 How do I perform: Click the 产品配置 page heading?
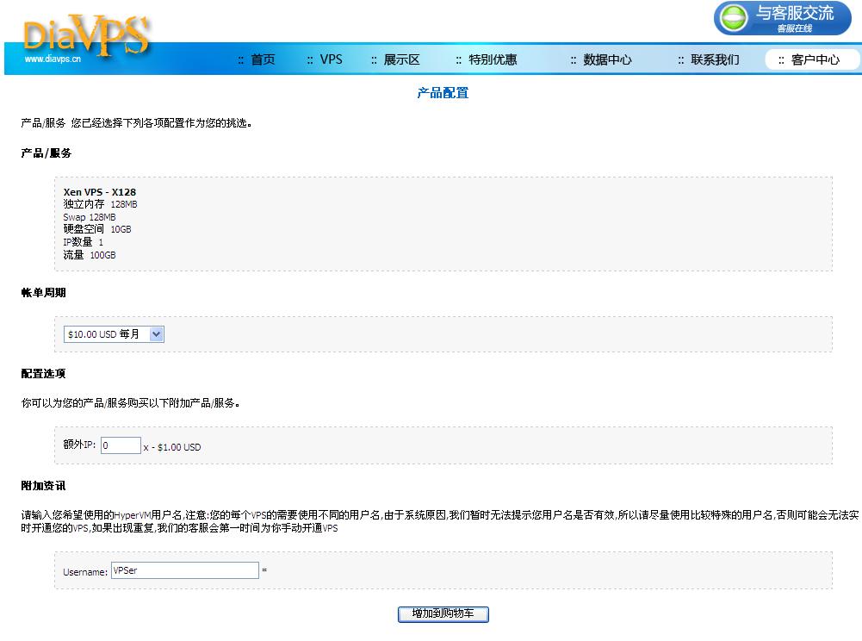[x=443, y=93]
